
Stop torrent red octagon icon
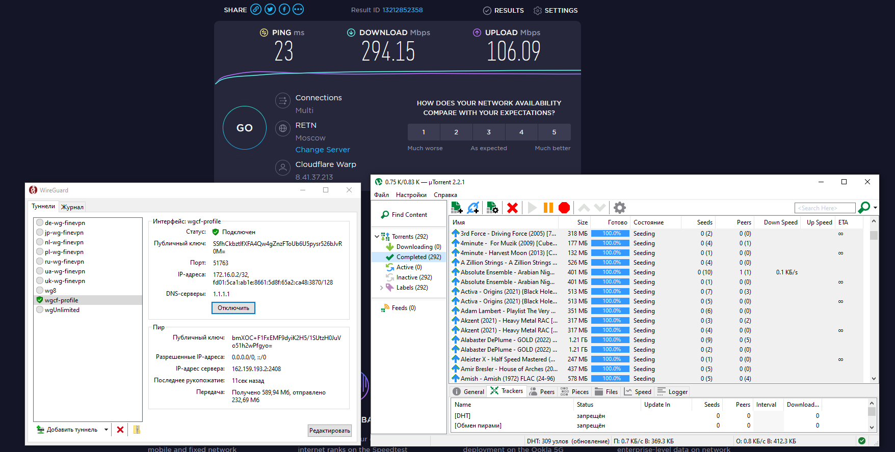[564, 208]
